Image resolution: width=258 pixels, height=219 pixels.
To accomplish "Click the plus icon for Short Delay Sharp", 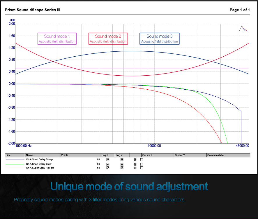I will pyautogui.click(x=135, y=160).
